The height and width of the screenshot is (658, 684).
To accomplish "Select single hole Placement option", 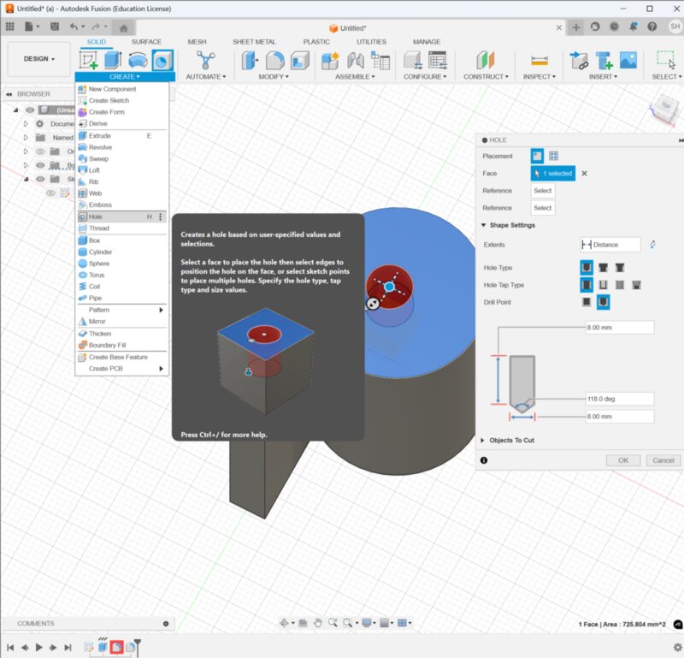I will tap(537, 156).
